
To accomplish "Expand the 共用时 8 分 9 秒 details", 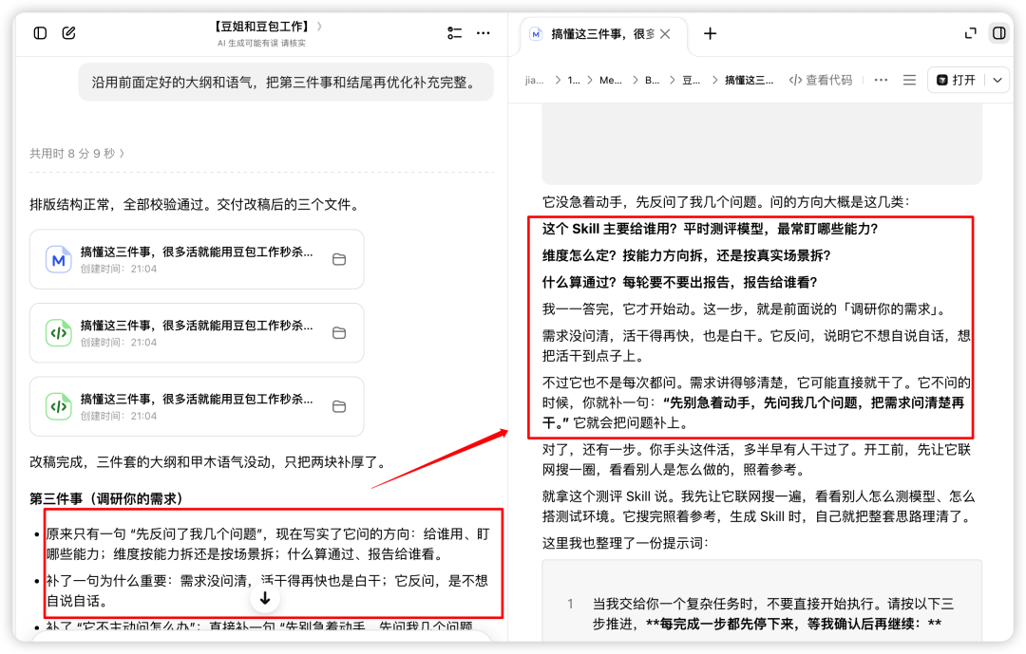I will click(x=77, y=153).
